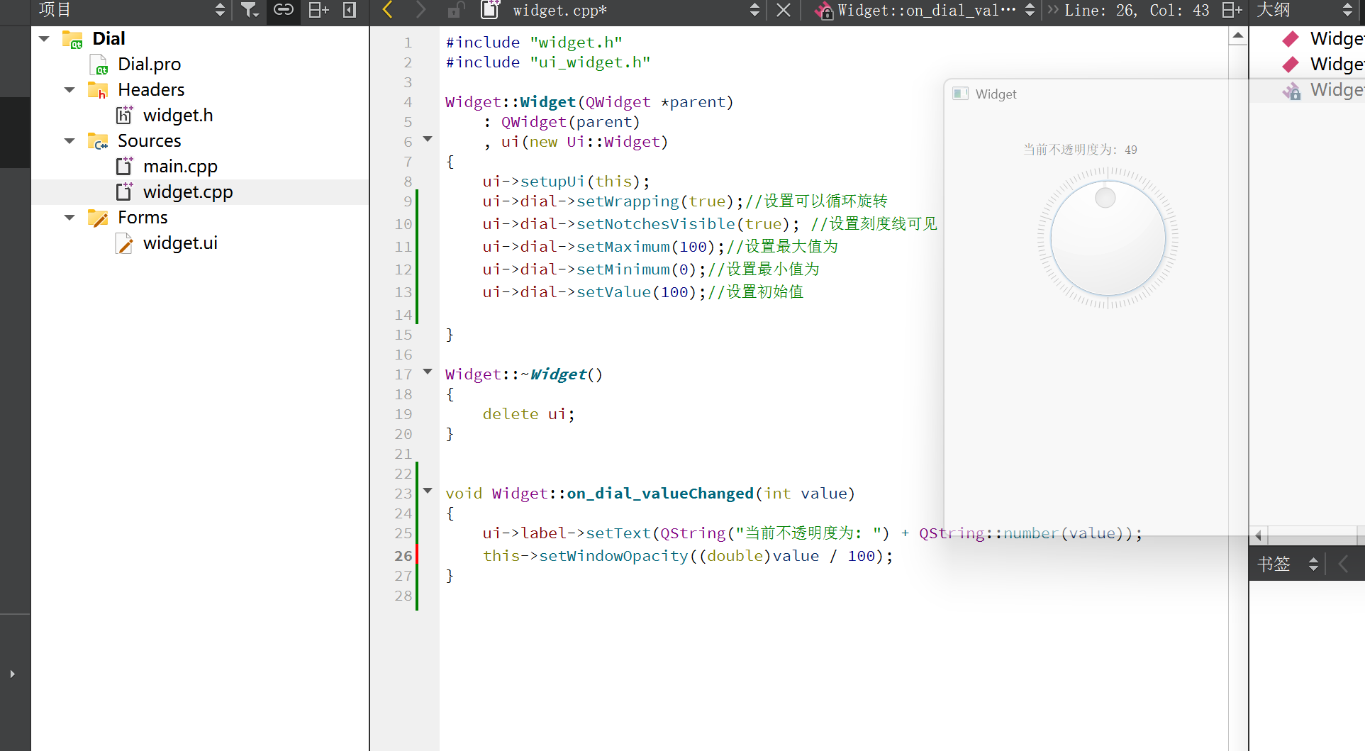This screenshot has height=751, width=1365.
Task: Open the widget.cpp open-documents dropdown
Action: [754, 10]
